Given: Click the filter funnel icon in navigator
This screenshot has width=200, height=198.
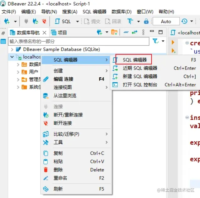Looking at the screenshot, I should click(x=155, y=41).
